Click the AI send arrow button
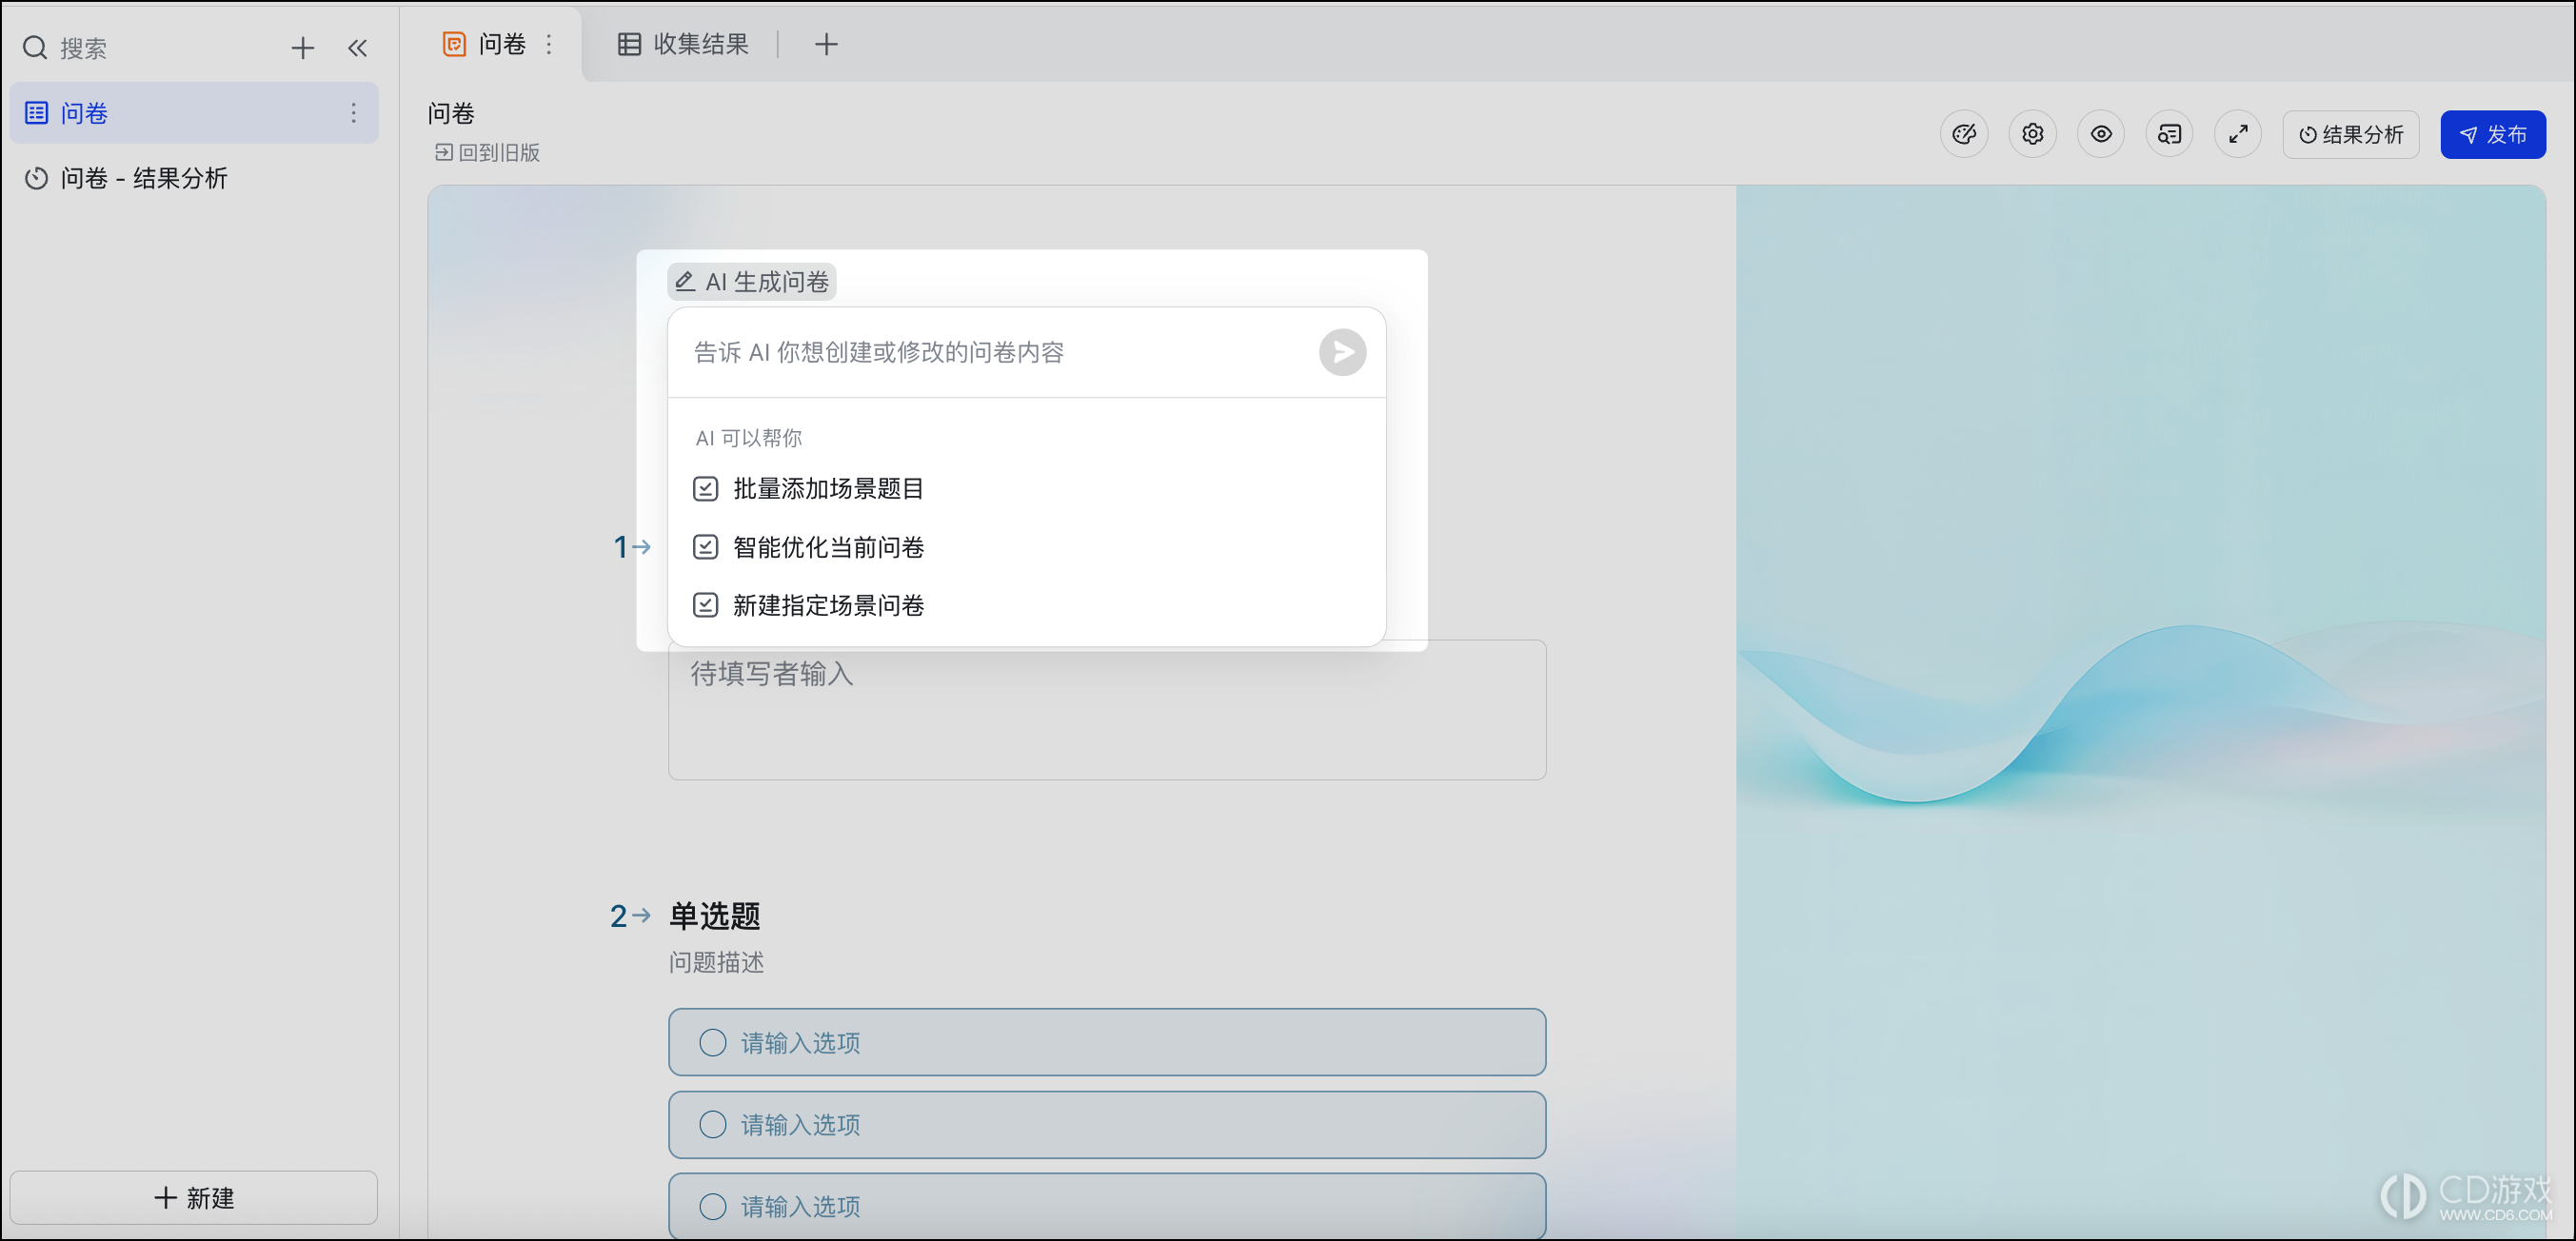This screenshot has height=1241, width=2576. click(1342, 352)
